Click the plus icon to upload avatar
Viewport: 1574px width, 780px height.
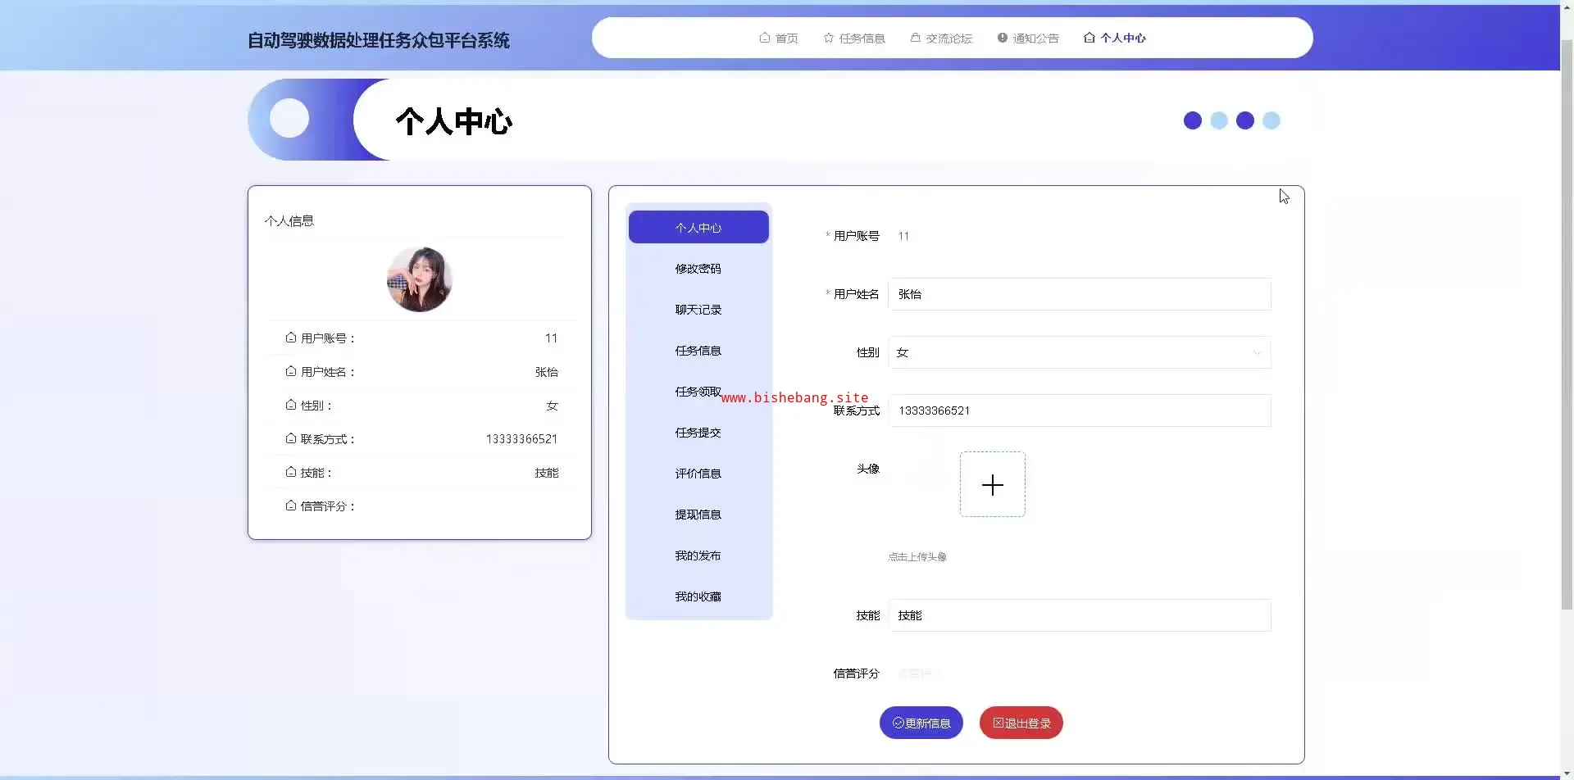coord(993,485)
